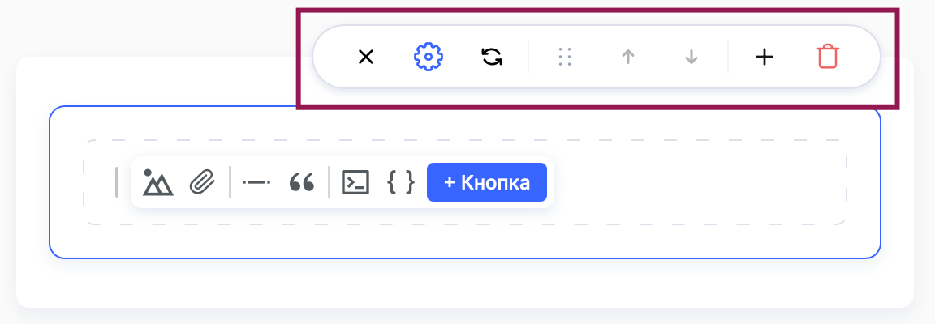Image resolution: width=935 pixels, height=324 pixels.
Task: Insert an image using the mountains icon
Action: pyautogui.click(x=157, y=182)
